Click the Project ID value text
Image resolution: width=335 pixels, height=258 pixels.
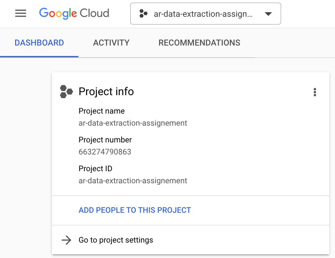click(x=133, y=181)
